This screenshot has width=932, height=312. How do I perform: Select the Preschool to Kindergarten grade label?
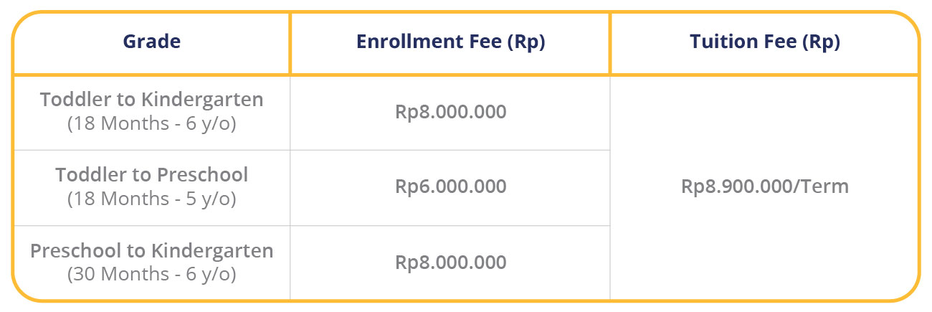pyautogui.click(x=151, y=251)
